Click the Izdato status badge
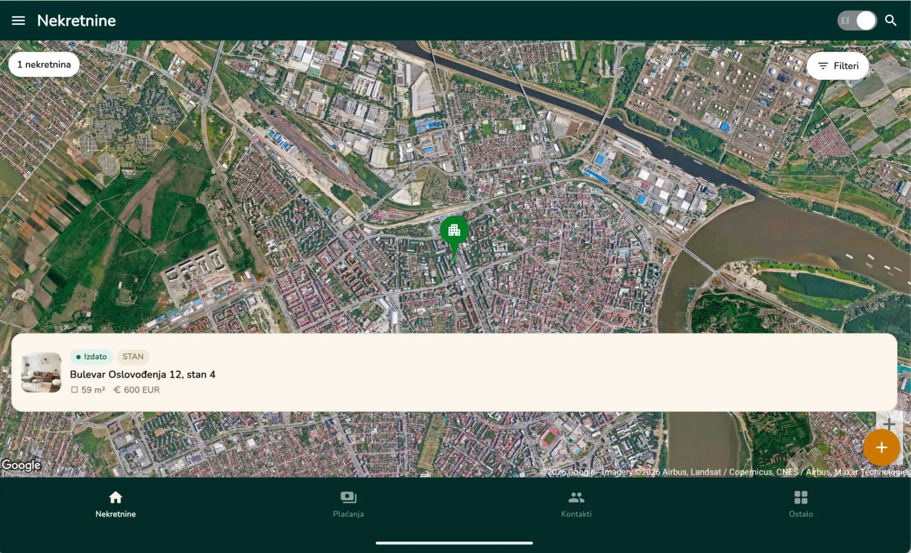This screenshot has width=911, height=553. coord(91,357)
